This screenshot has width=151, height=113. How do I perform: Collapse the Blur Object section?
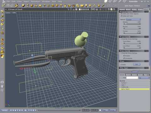120,68
